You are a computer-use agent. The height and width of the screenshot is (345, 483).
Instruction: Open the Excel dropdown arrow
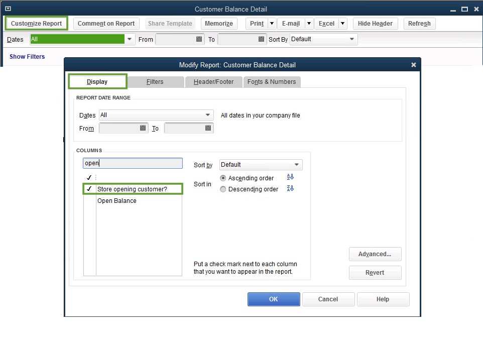coord(342,24)
